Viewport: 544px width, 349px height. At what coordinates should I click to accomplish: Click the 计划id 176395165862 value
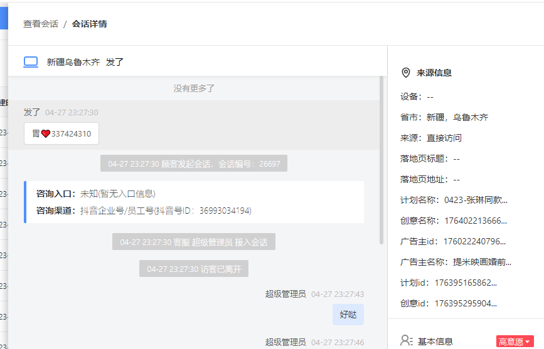tap(466, 283)
